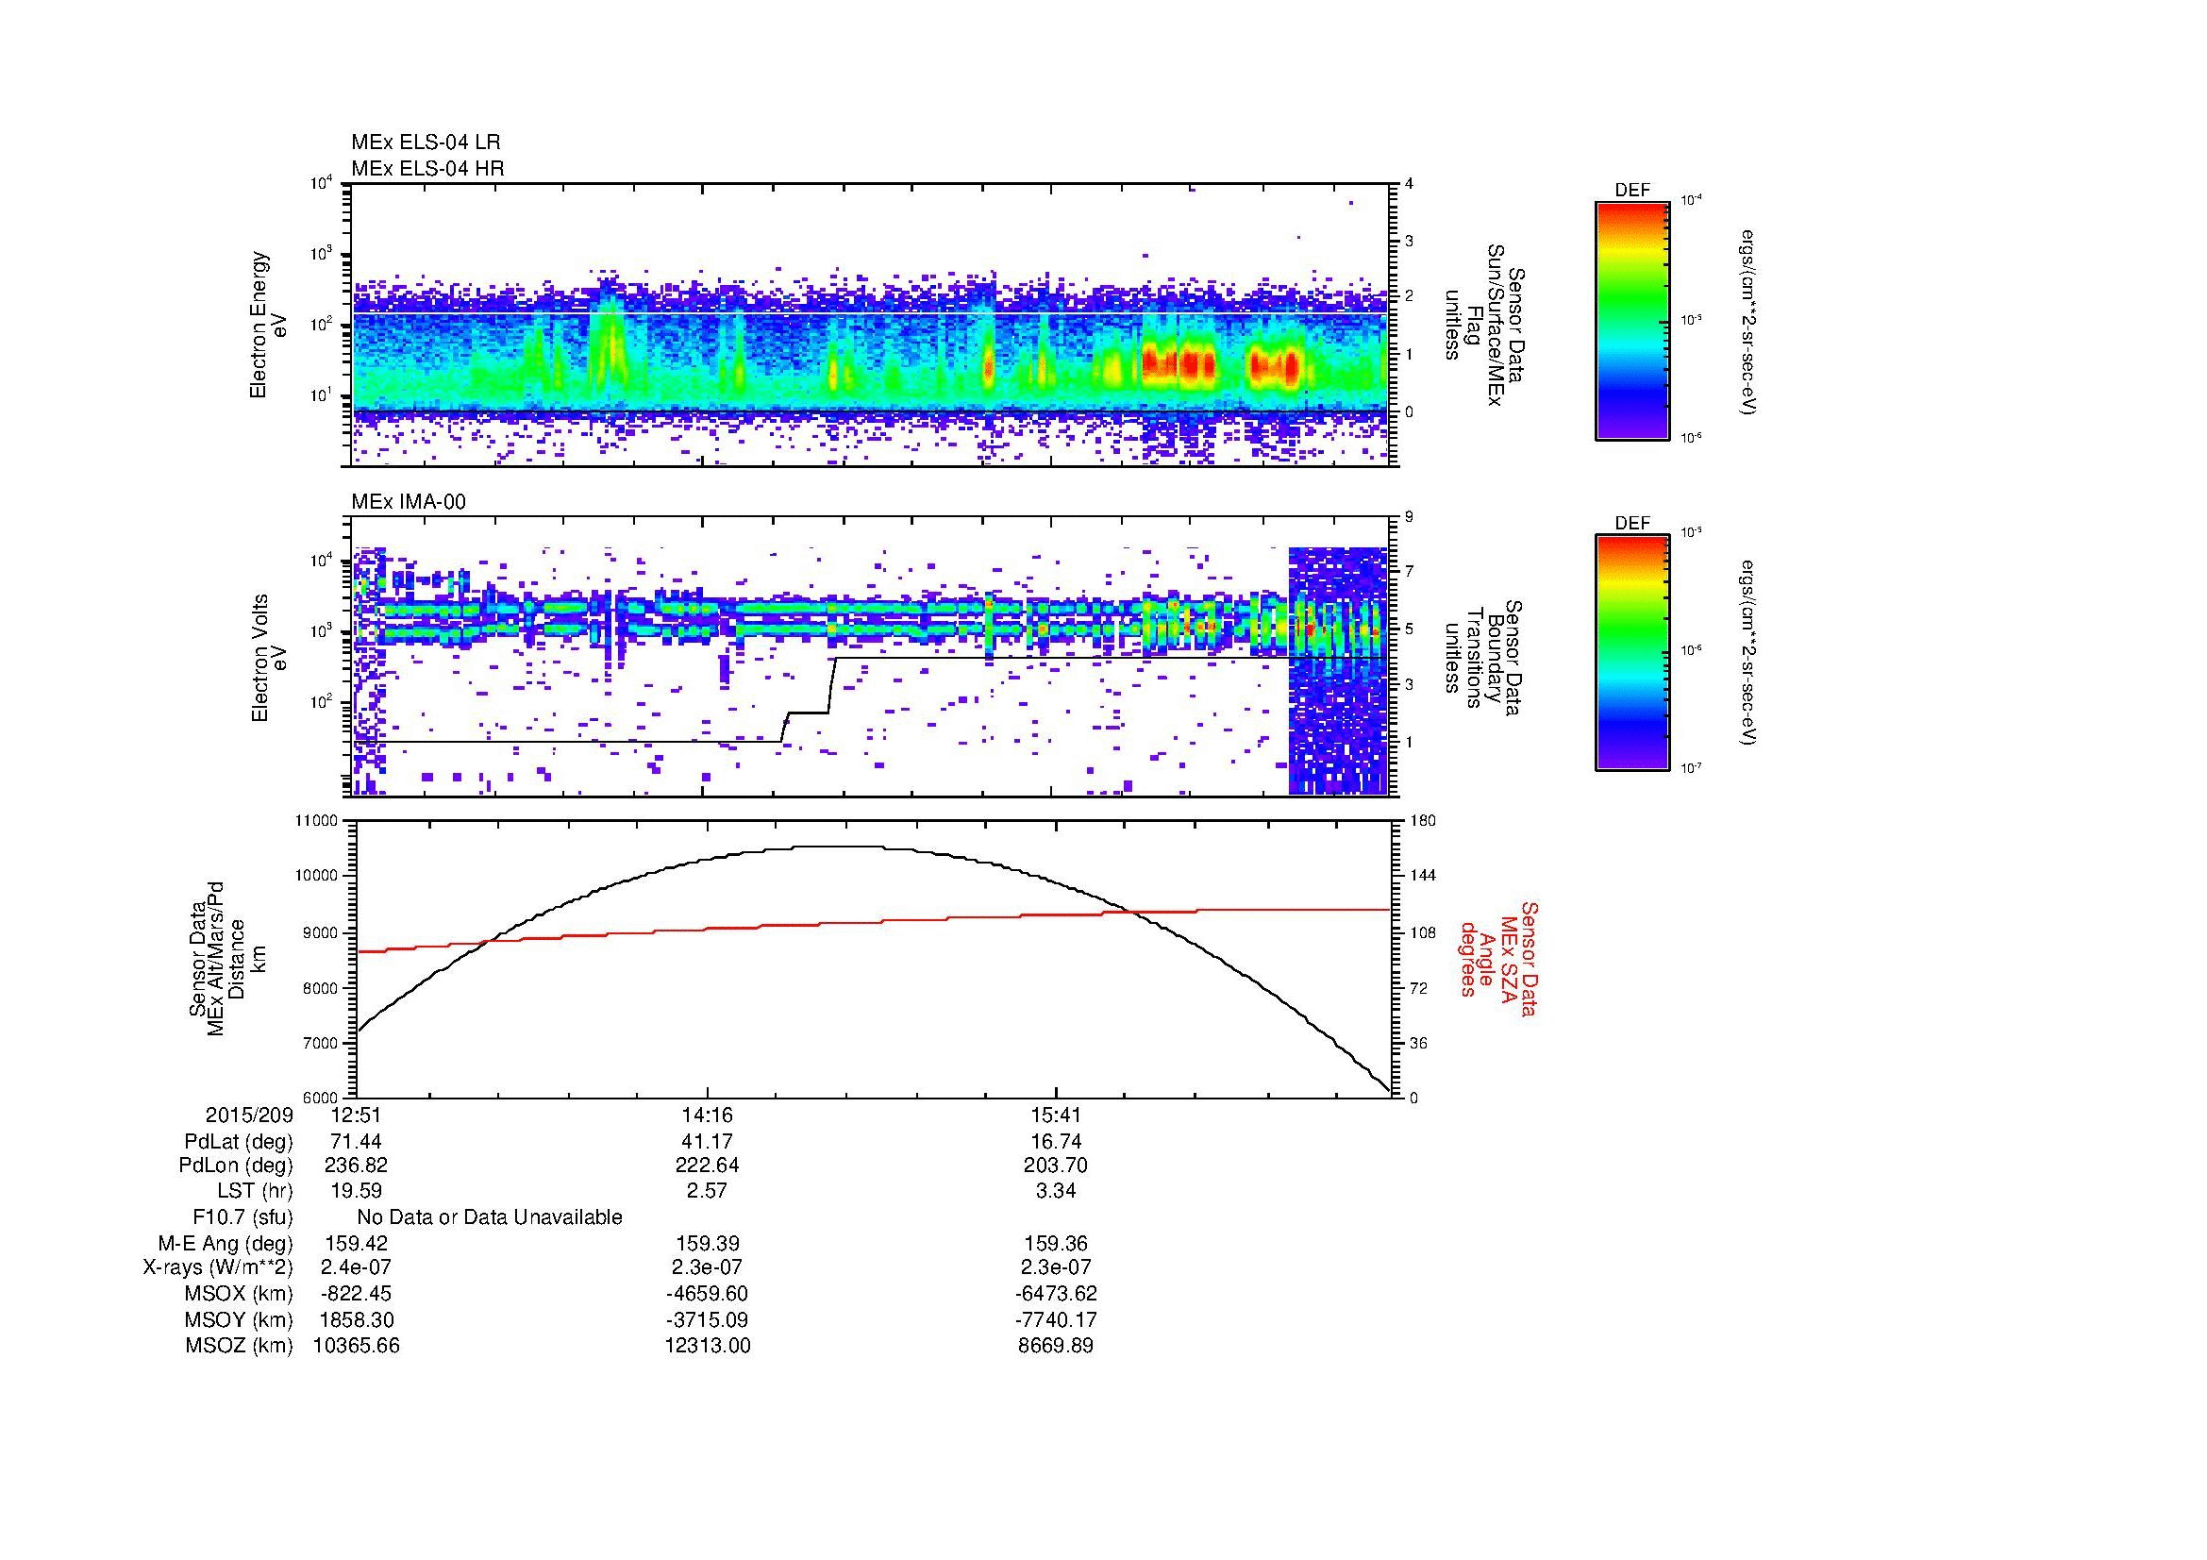Click MSOY value '1858.30'
This screenshot has width=2207, height=1560.
(x=356, y=1319)
